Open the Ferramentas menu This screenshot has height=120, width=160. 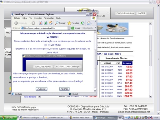pyautogui.click(x=49, y=18)
